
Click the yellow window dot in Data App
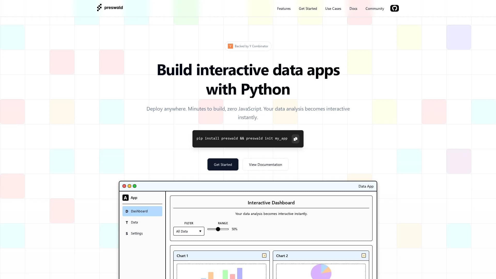click(x=129, y=186)
